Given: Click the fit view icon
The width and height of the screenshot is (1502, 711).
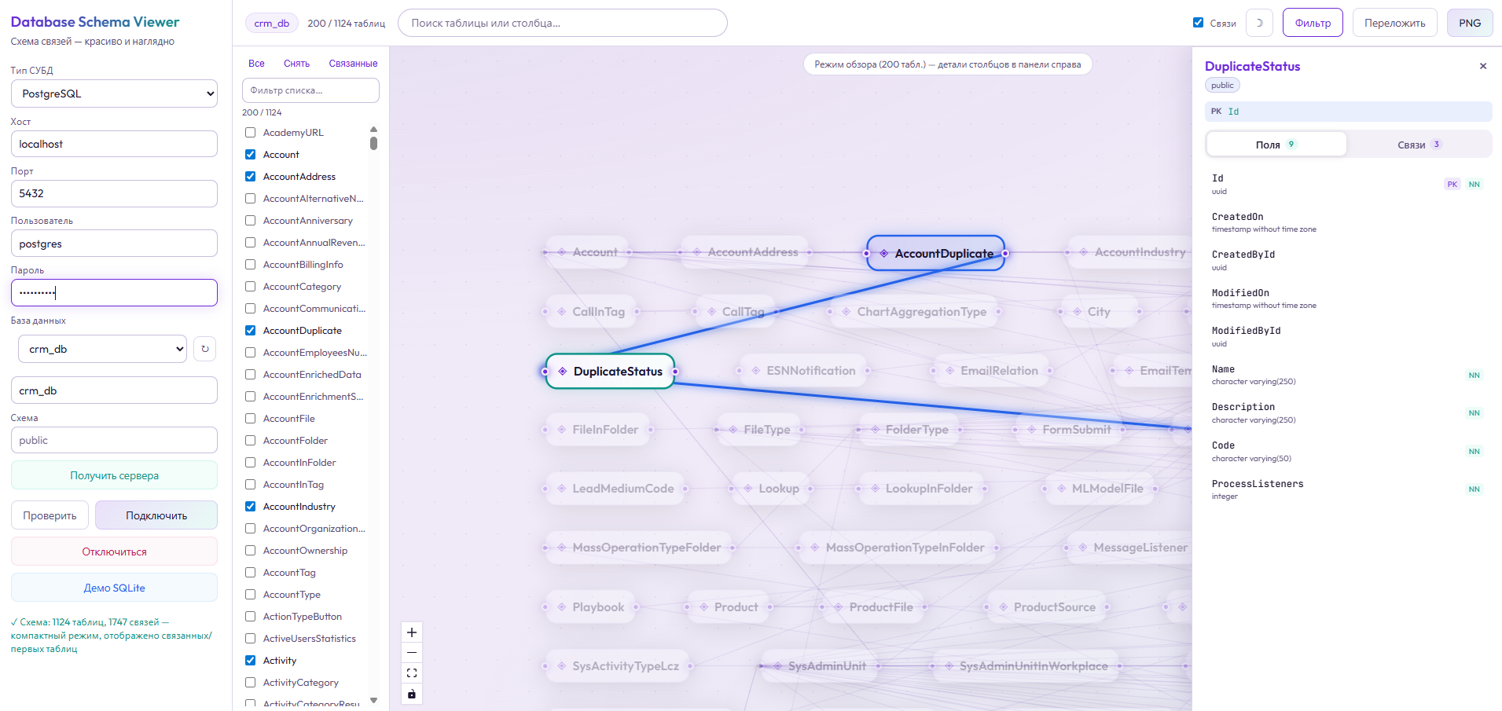Looking at the screenshot, I should coord(412,673).
